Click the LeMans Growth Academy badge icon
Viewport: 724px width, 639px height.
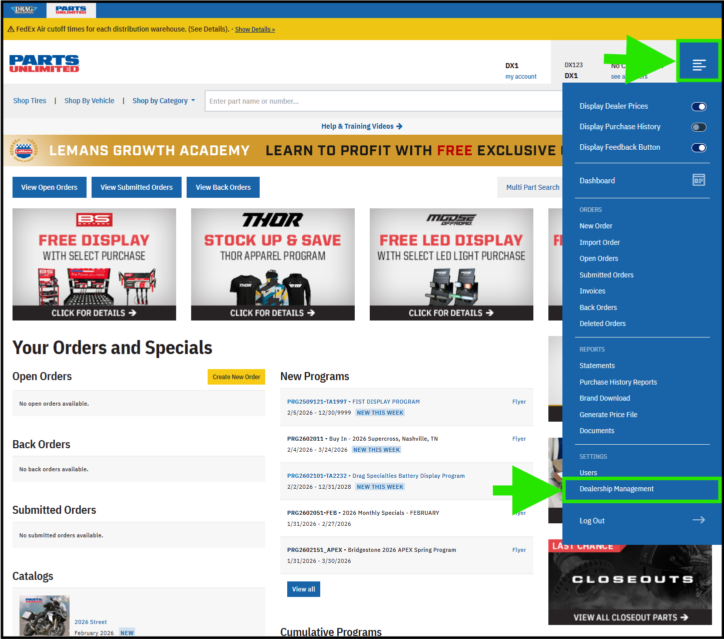tap(24, 150)
